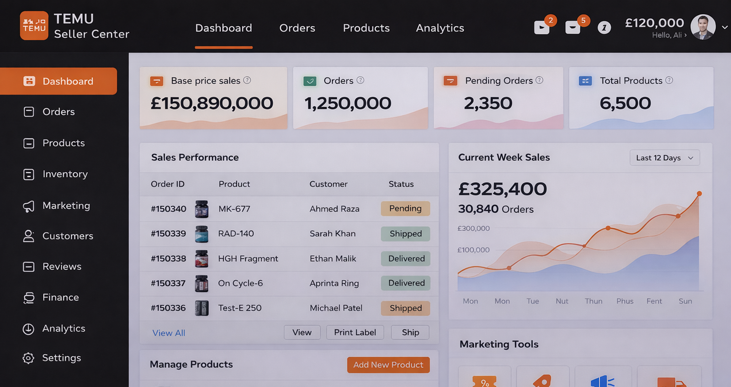Open video notifications icon with badge 2
Image resolution: width=731 pixels, height=387 pixels.
[x=542, y=28]
